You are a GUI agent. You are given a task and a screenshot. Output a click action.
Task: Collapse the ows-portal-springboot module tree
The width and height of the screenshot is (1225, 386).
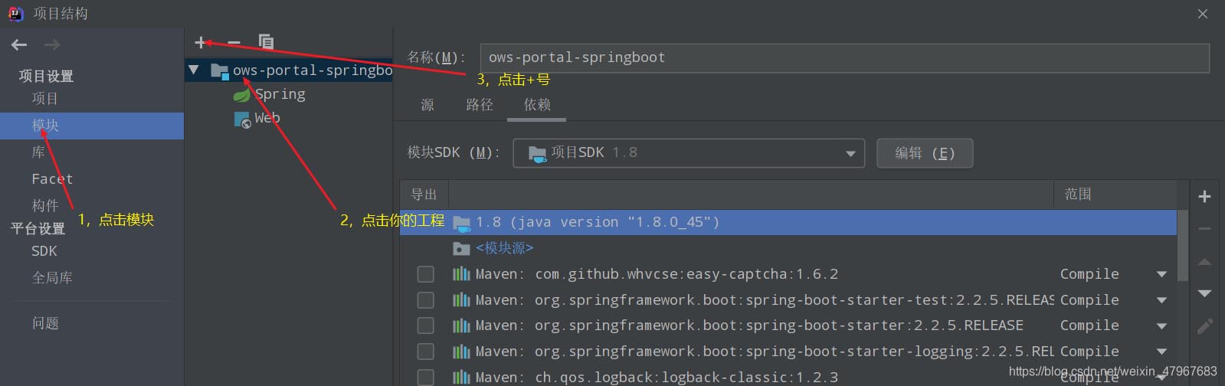194,70
